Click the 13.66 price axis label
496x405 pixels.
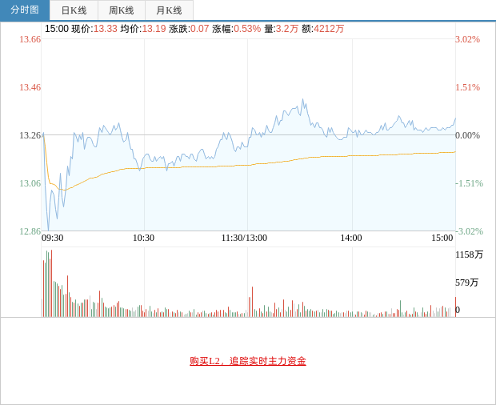(30, 39)
